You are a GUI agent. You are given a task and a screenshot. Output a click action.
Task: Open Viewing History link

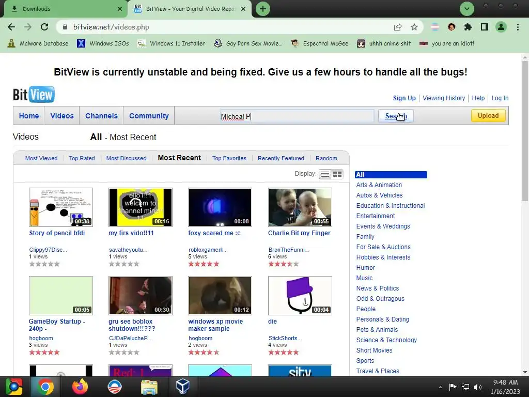tap(444, 98)
